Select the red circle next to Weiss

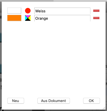[28, 11]
